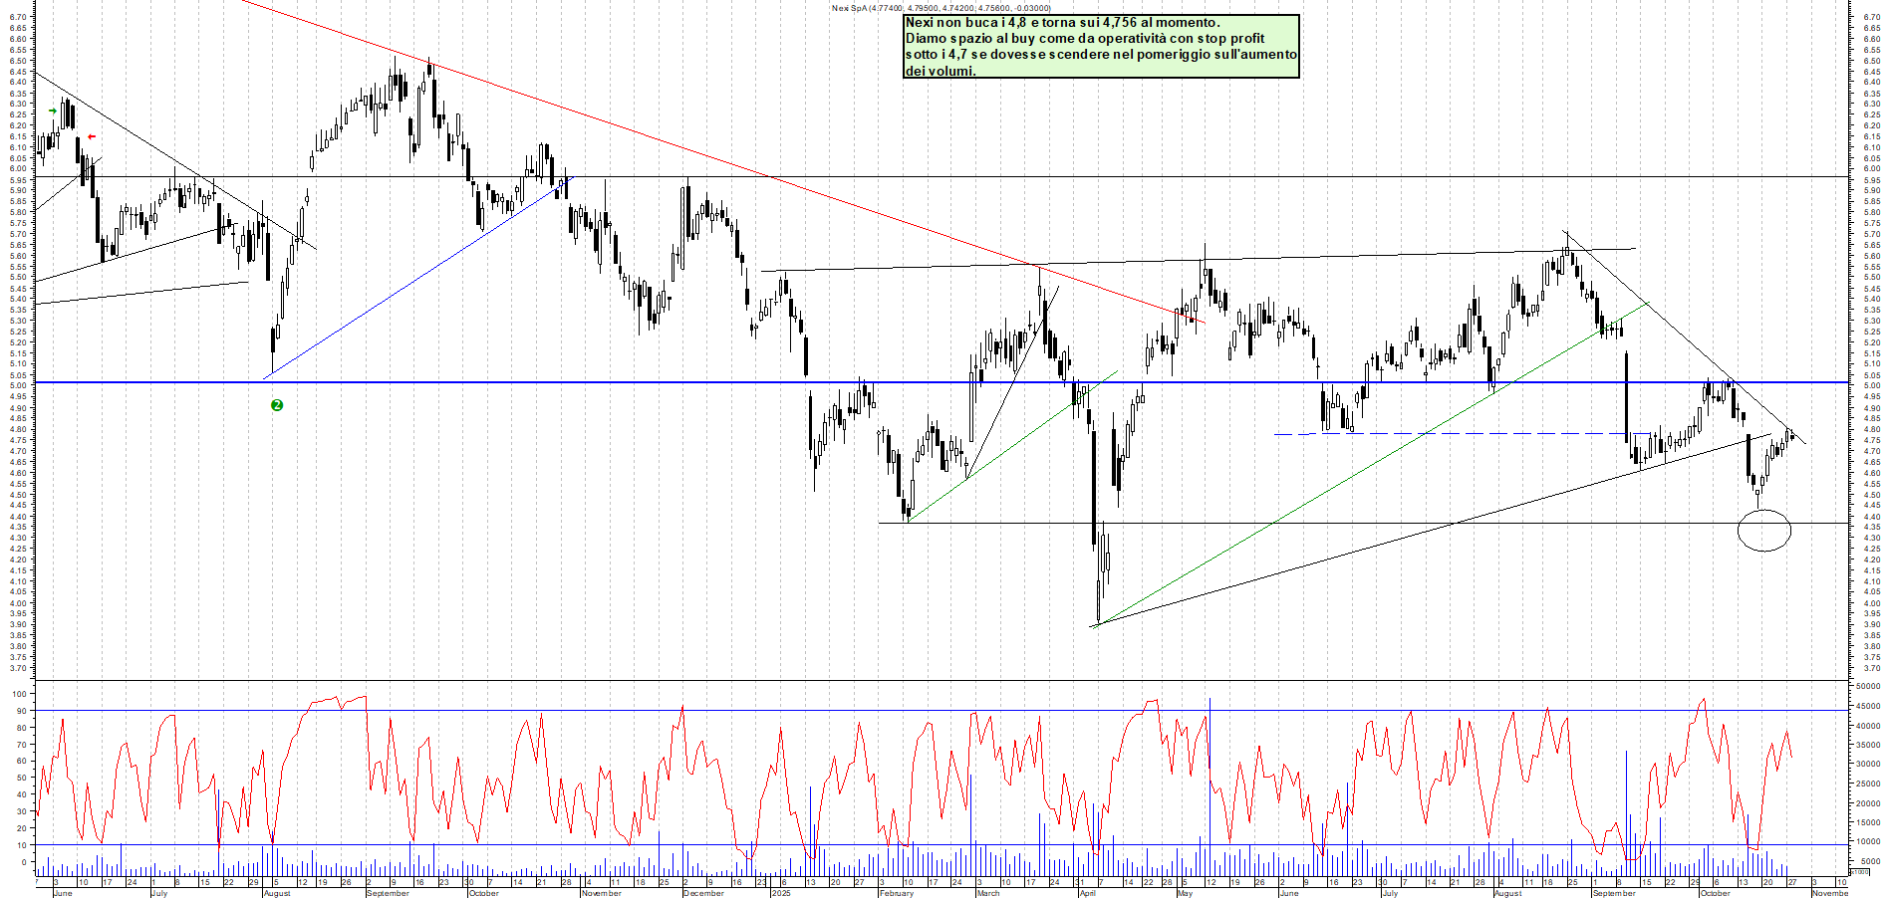Click the green buy arrow marker near June highs

pos(52,111)
